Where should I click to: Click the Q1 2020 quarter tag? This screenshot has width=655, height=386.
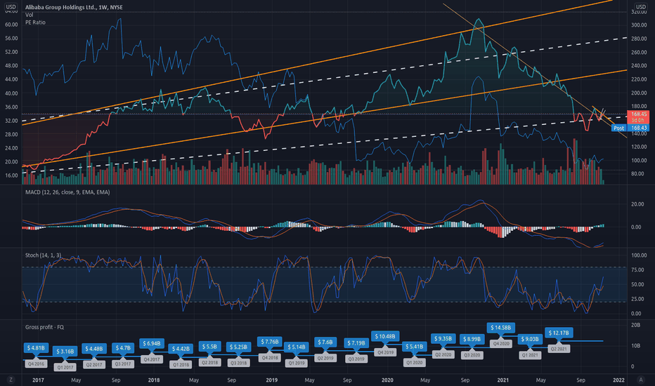[x=415, y=363]
